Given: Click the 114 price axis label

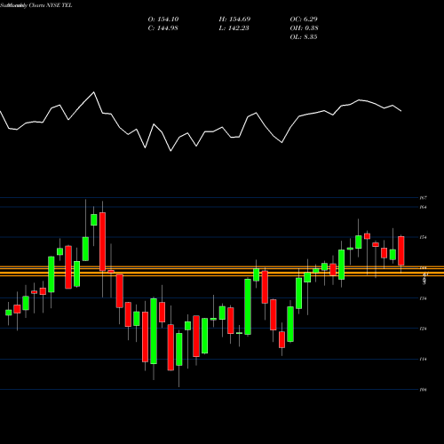Looking at the screenshot, I should [x=424, y=360].
